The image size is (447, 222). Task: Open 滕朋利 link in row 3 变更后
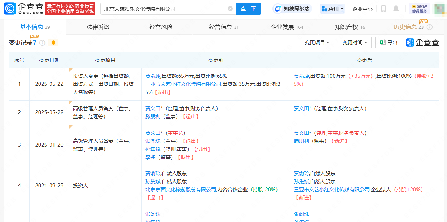301,141
